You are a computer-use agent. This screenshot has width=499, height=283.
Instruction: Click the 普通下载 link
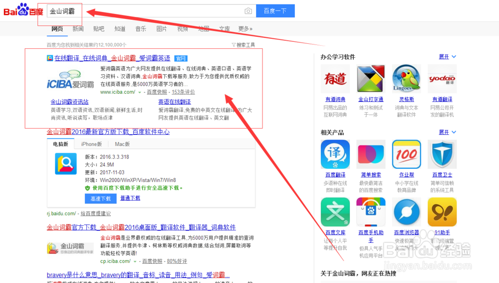(x=130, y=198)
